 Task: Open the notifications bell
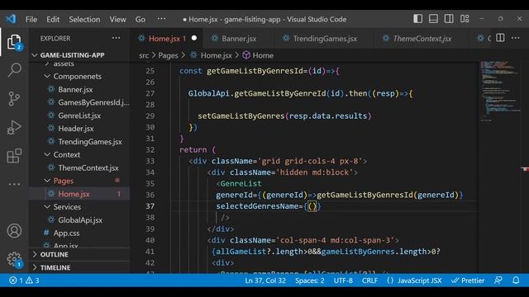coord(516,280)
